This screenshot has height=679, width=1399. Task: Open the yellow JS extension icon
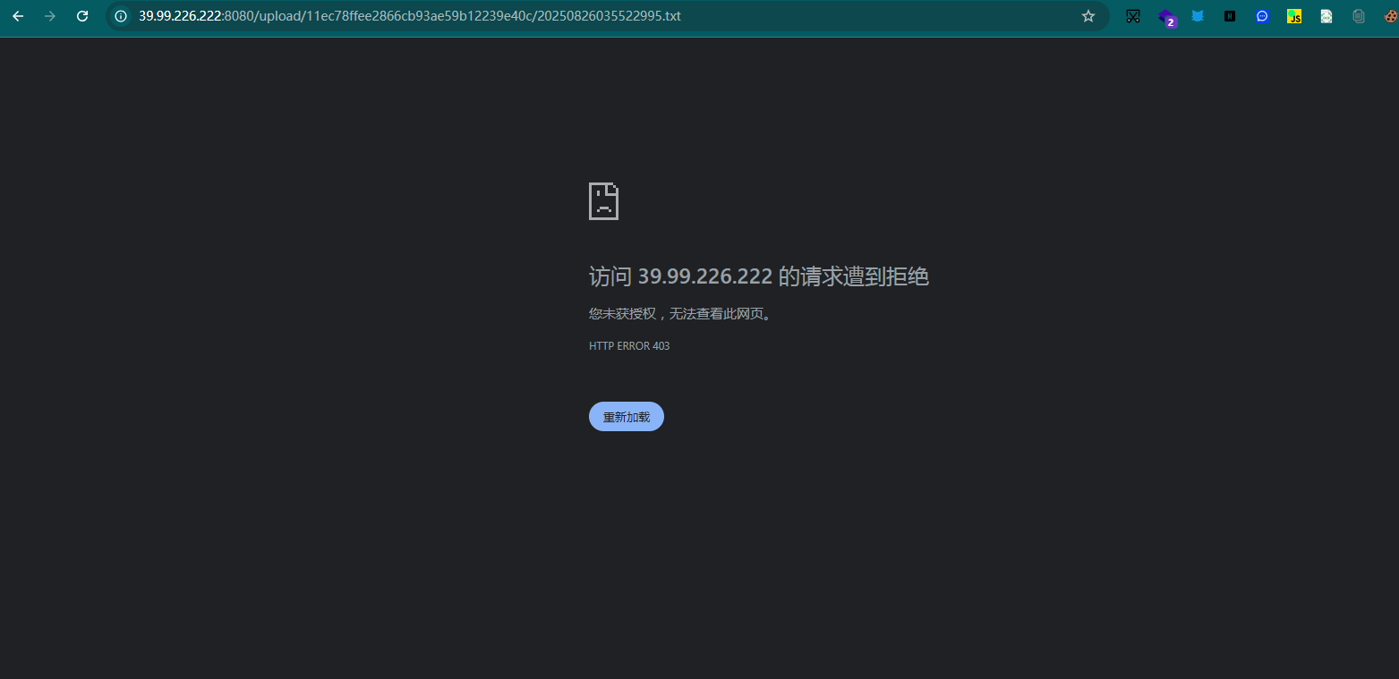tap(1294, 16)
